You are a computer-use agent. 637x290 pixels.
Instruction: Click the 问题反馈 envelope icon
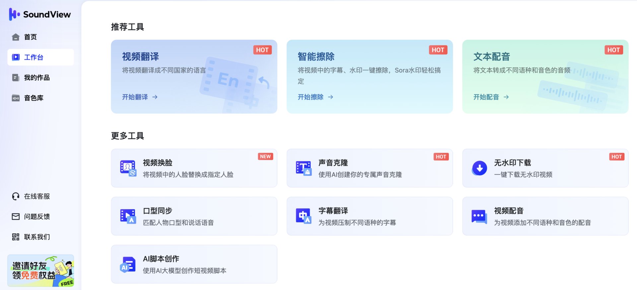click(16, 217)
